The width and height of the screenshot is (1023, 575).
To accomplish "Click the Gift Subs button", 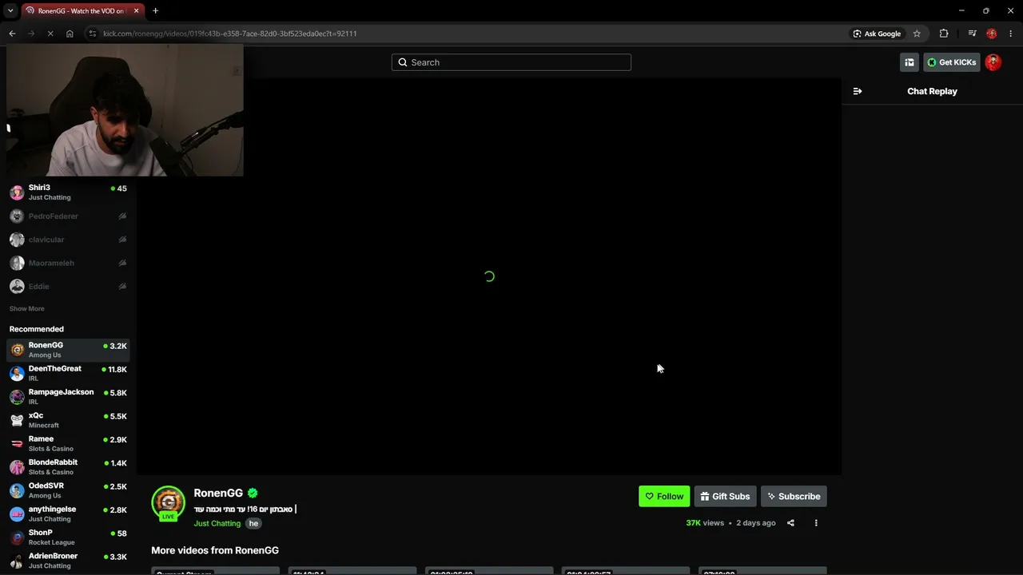I will (725, 496).
